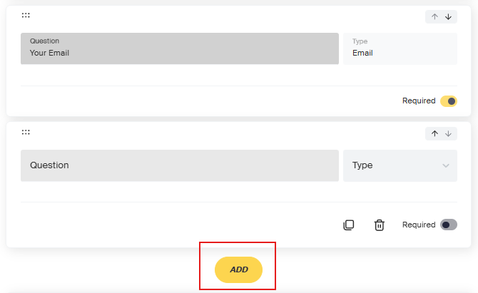Click the Required label next to trash icon
Screen dimensions: 478x293
click(419, 225)
